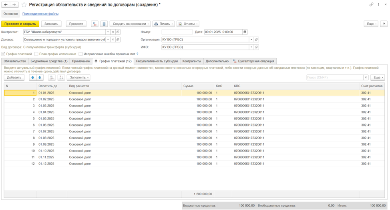Click the Провести и закрыть button
This screenshot has width=390, height=210.
coord(20,24)
